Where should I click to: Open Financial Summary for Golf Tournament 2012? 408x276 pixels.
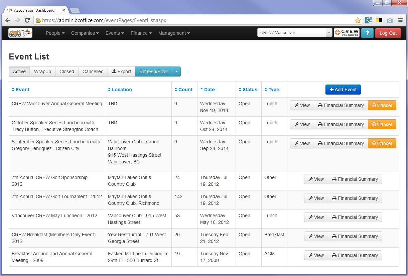(x=355, y=198)
